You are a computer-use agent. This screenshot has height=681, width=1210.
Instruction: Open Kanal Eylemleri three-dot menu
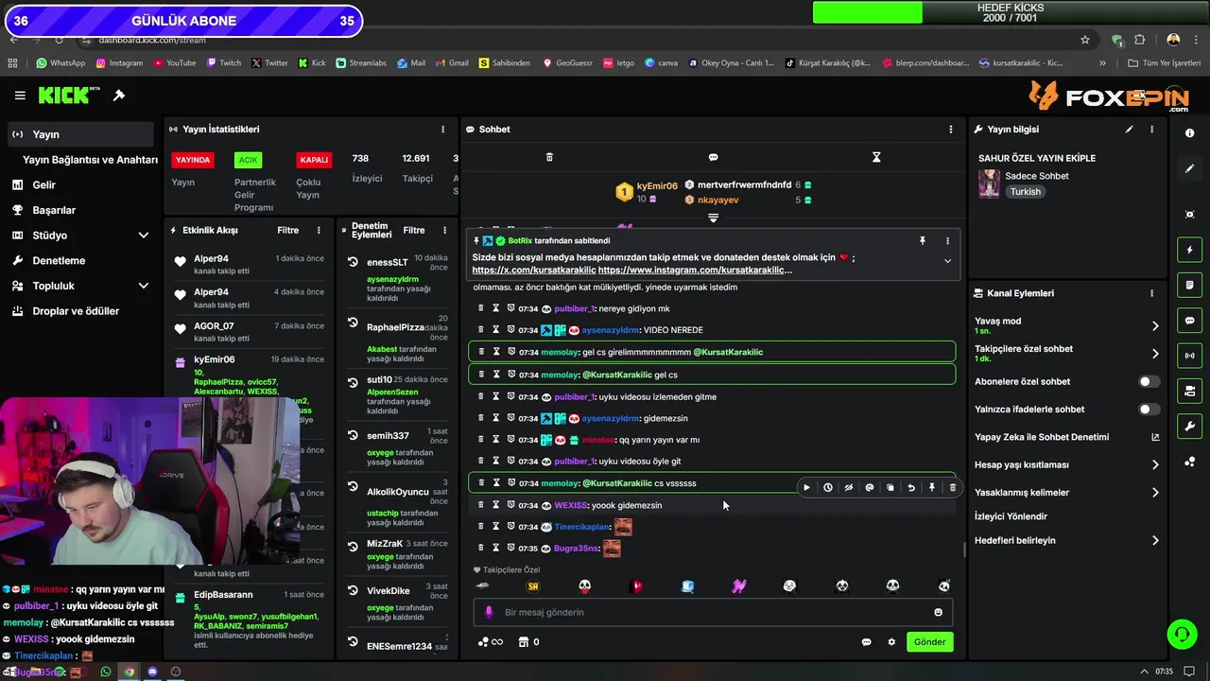1151,293
